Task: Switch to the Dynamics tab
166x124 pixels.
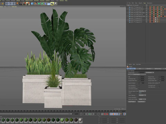Action: pyautogui.click(x=149, y=69)
